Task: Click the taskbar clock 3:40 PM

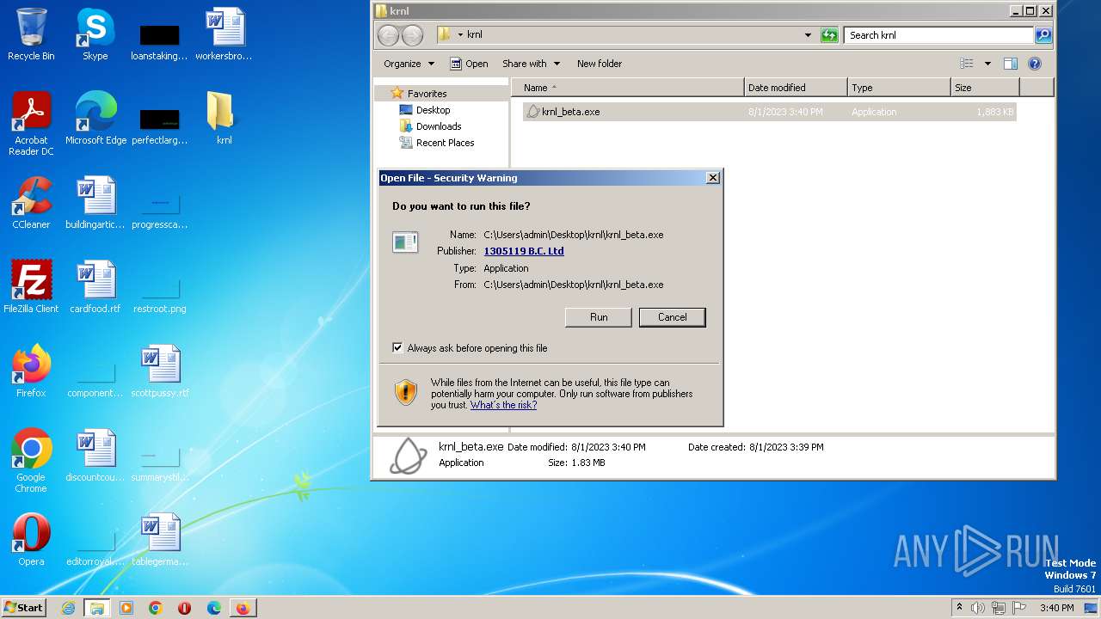Action: [1056, 608]
